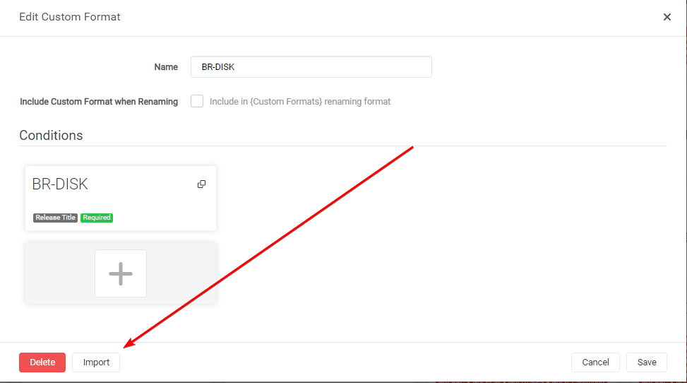Click the empty dialog footer between Import and Cancel
This screenshot has width=687, height=383.
tap(346, 363)
